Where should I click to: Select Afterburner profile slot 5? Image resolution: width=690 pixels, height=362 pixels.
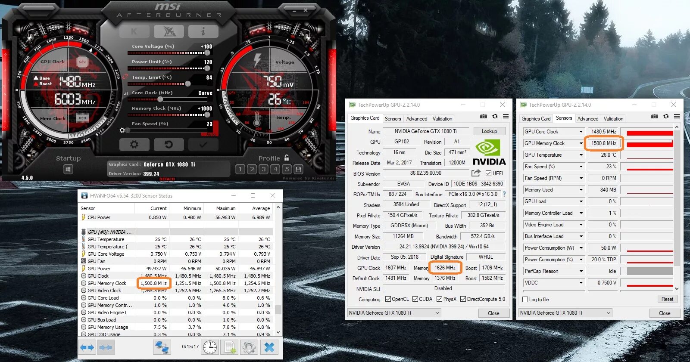287,169
